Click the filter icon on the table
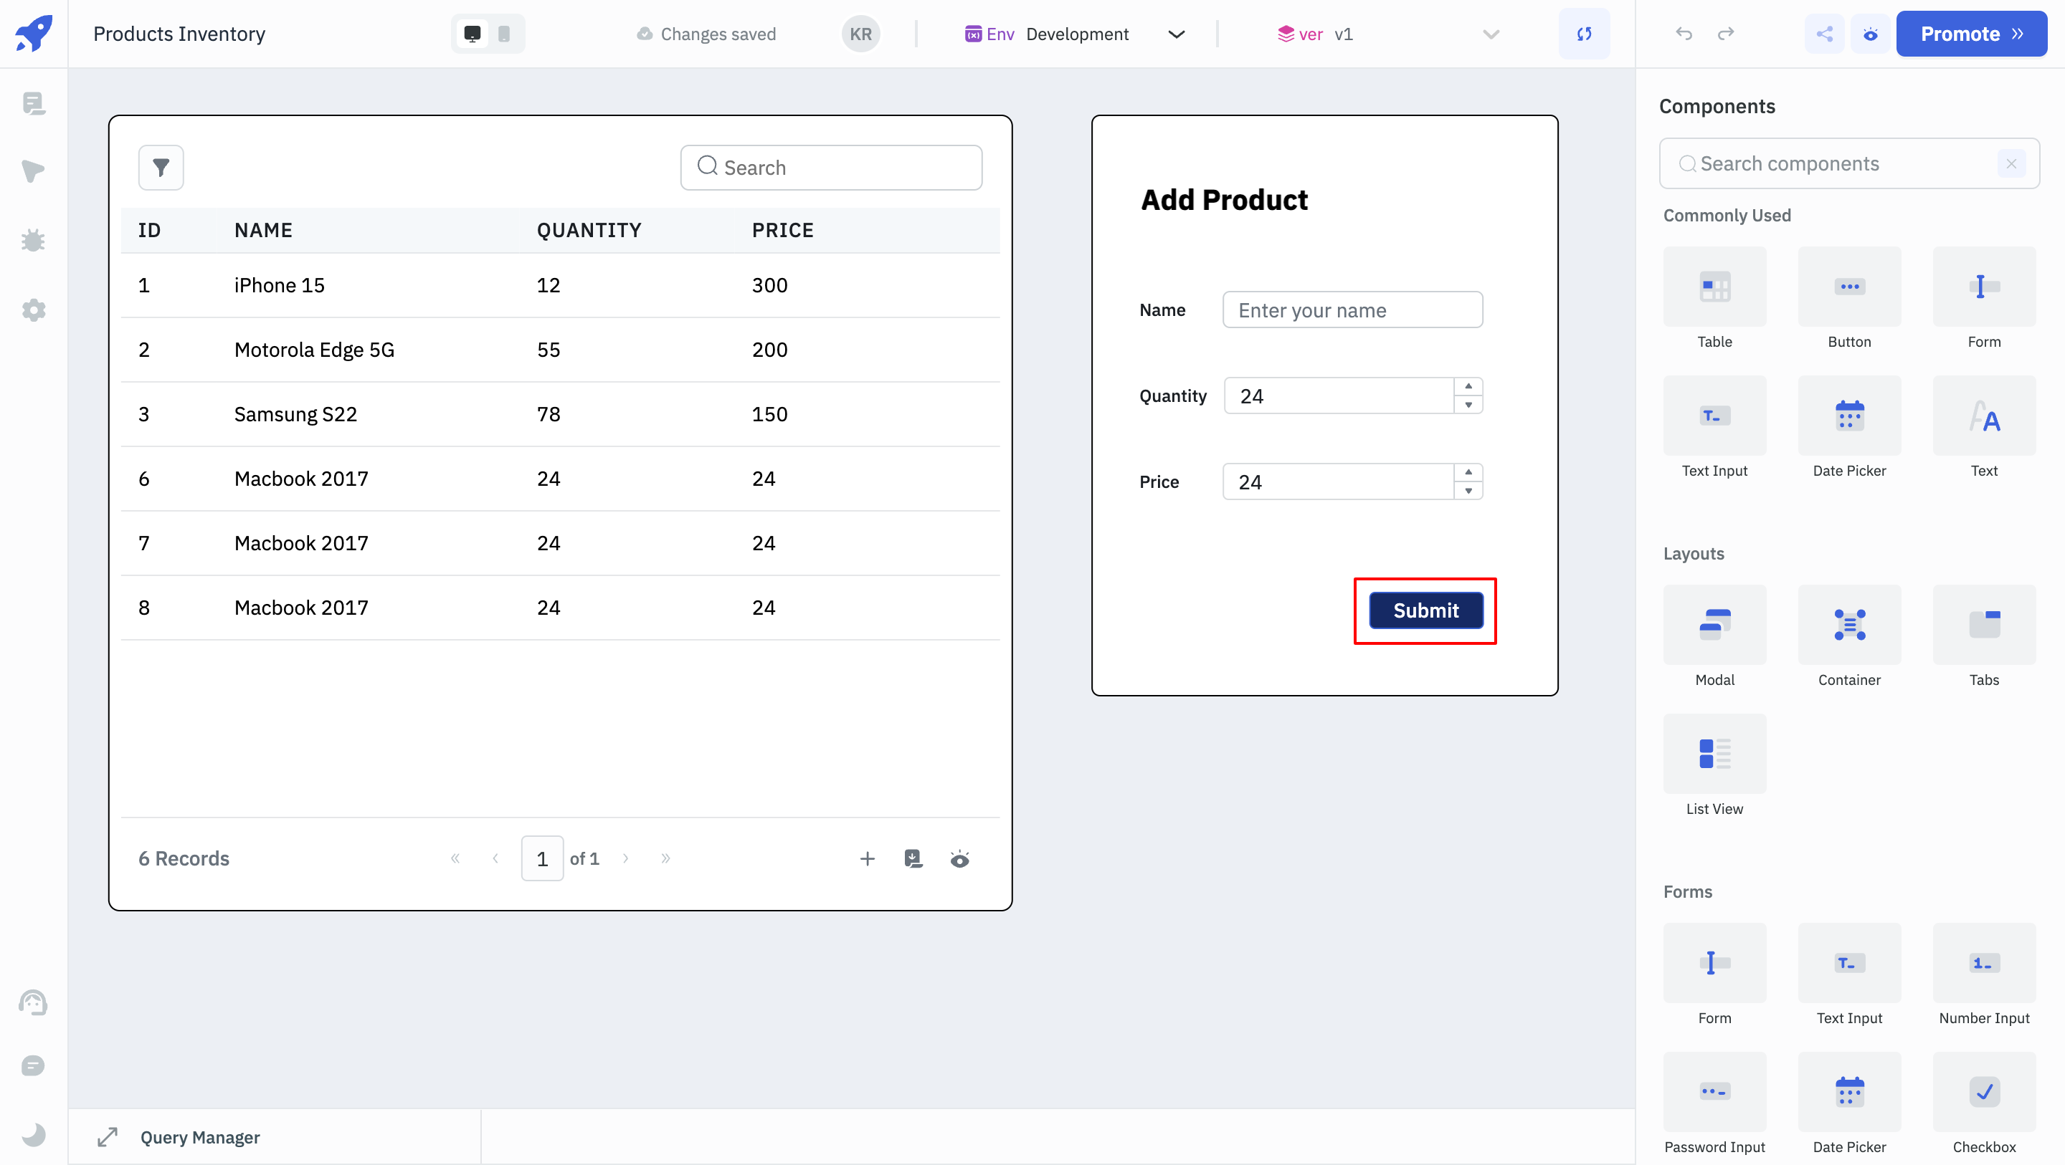 pyautogui.click(x=161, y=167)
